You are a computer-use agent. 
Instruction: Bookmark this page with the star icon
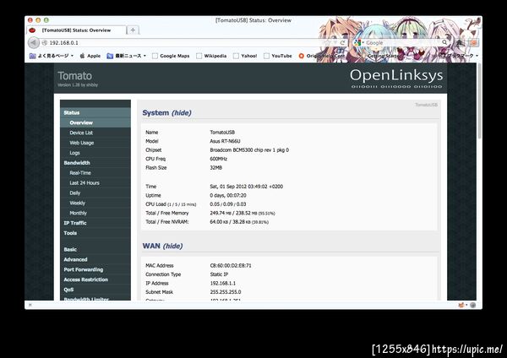[328, 43]
